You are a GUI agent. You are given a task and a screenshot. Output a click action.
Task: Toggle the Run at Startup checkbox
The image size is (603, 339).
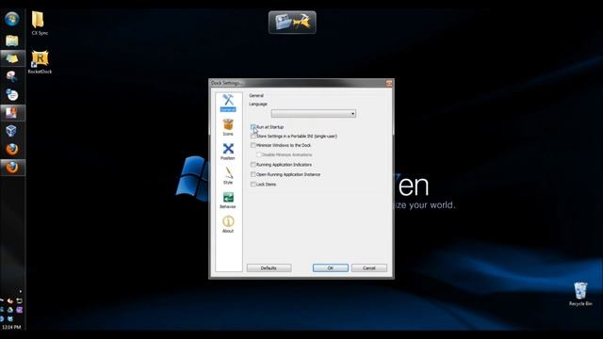pos(253,127)
